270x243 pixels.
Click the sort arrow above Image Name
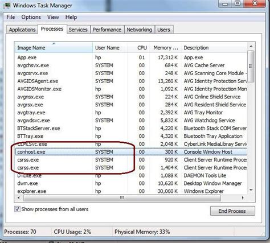54,44
